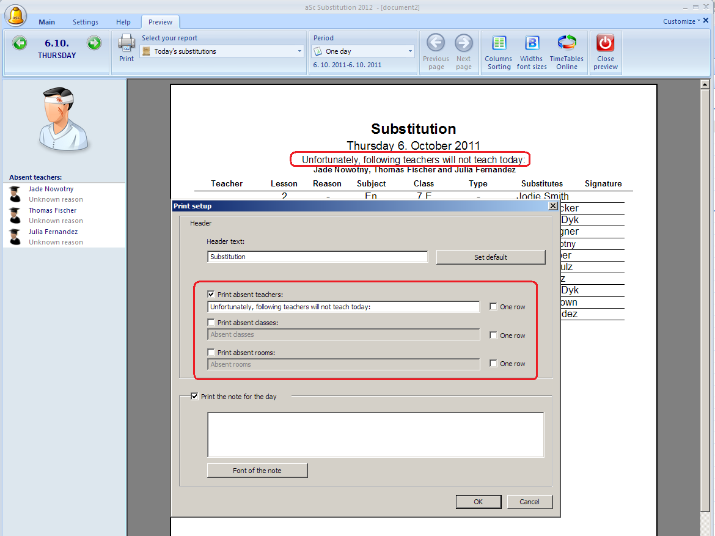Toggle Print absent teachers checkbox
This screenshot has height=536, width=715.
[x=211, y=294]
